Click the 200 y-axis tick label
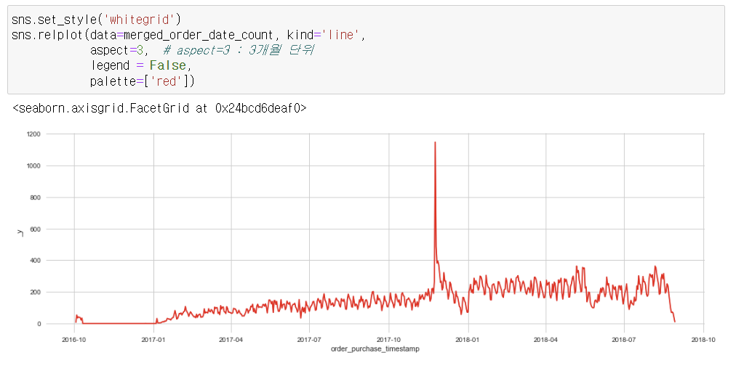This screenshot has width=736, height=371. (x=35, y=293)
